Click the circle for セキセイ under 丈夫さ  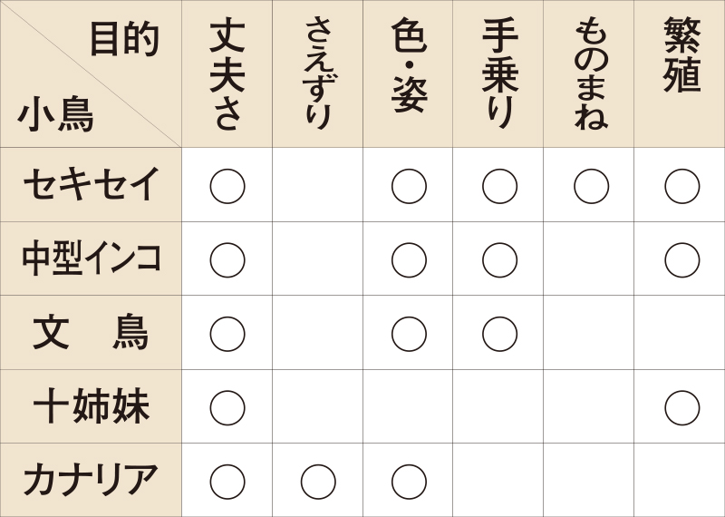(x=227, y=186)
